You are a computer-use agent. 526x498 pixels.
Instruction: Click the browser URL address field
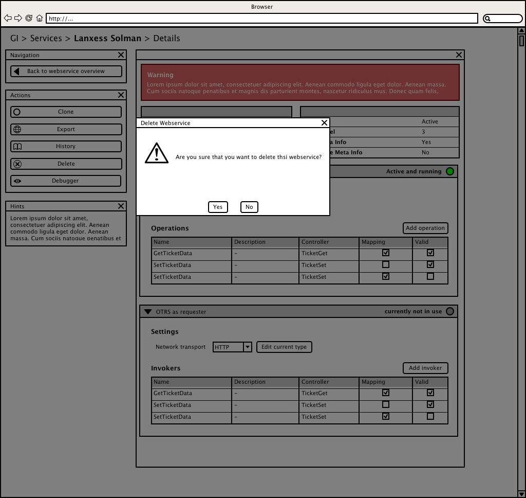coord(262,19)
